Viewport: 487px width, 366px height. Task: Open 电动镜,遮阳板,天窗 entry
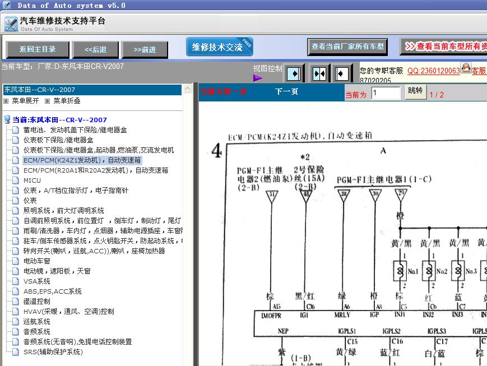[57, 271]
